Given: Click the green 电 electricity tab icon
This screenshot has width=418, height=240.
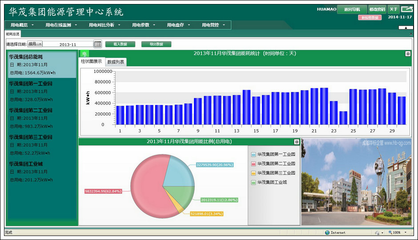Looking at the screenshot, I should point(84,54).
